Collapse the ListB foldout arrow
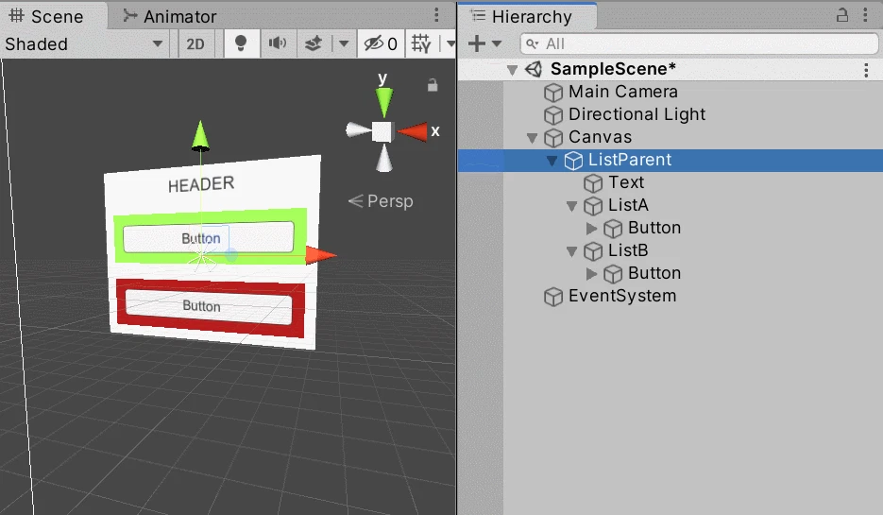883x515 pixels. click(571, 251)
